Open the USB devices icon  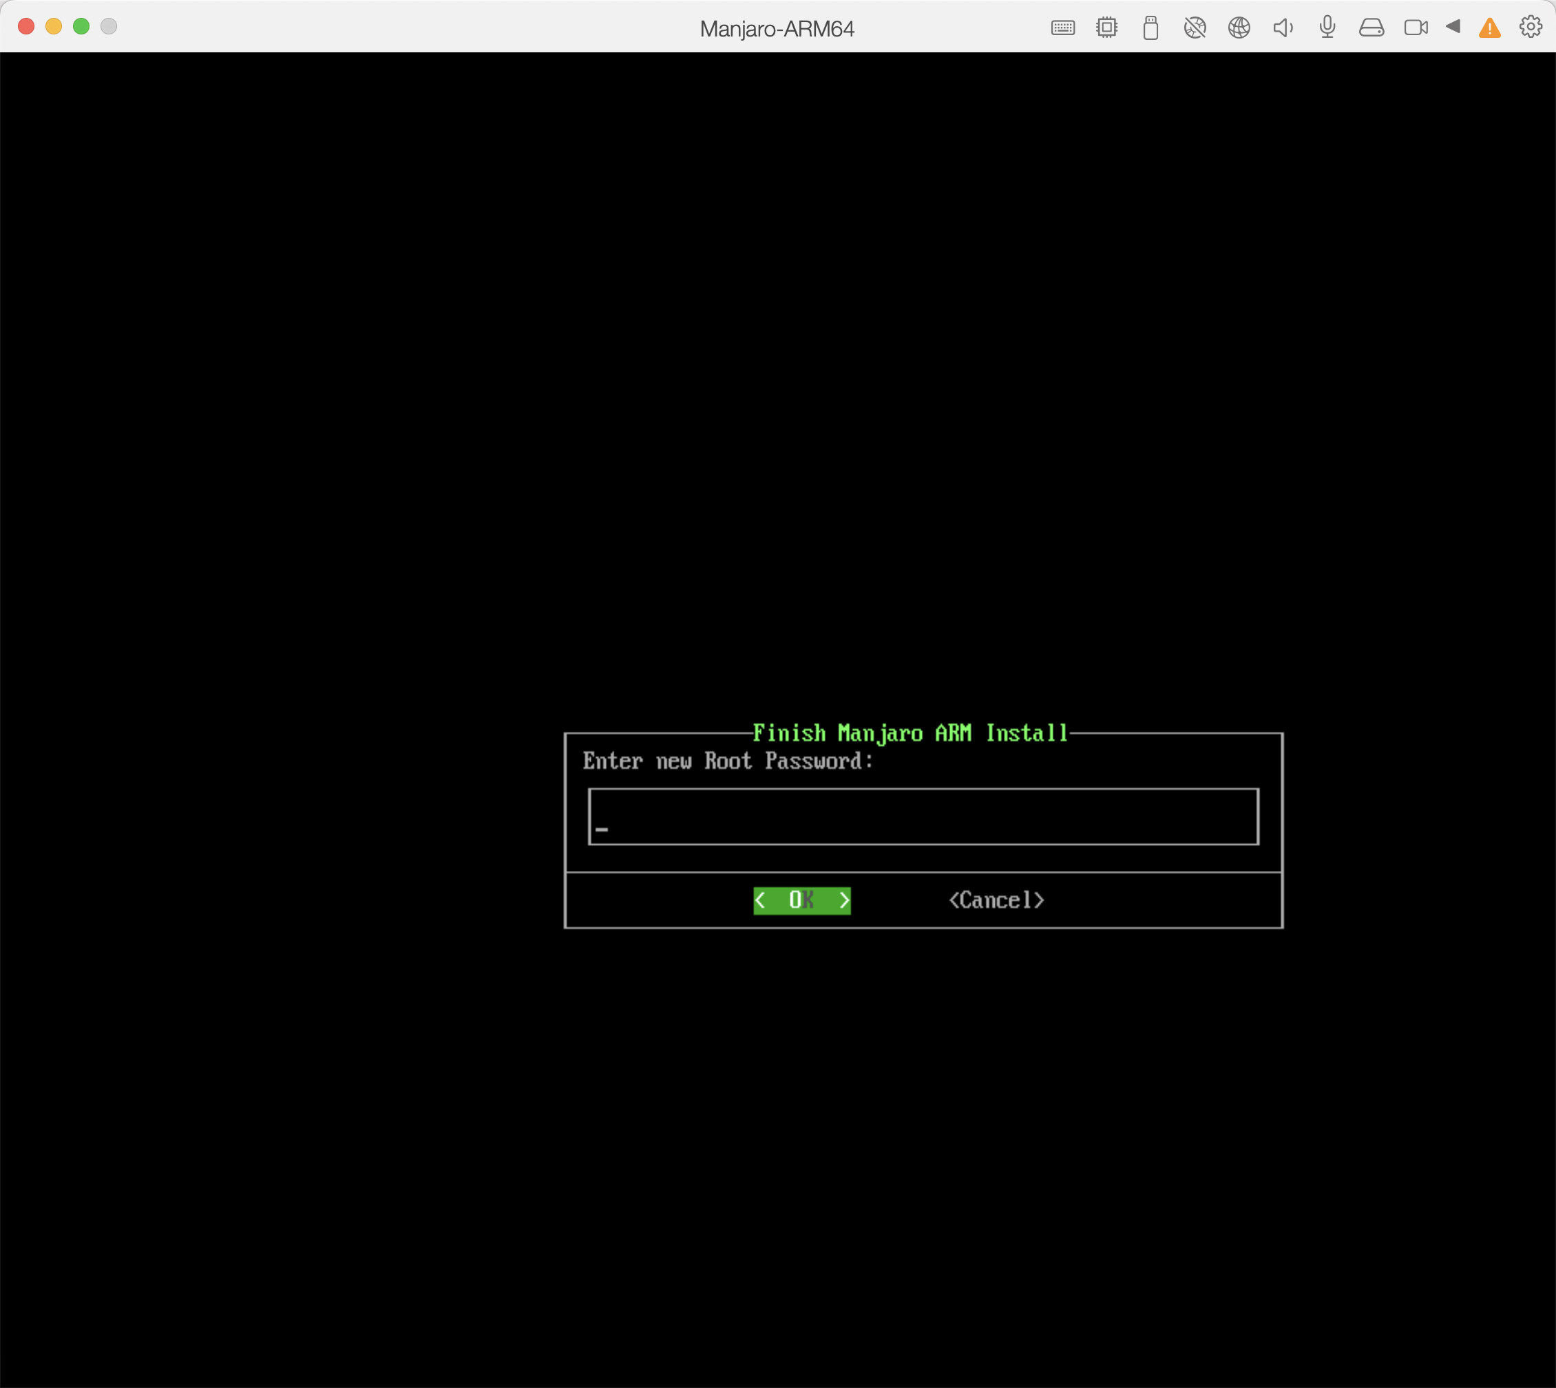coord(1151,28)
